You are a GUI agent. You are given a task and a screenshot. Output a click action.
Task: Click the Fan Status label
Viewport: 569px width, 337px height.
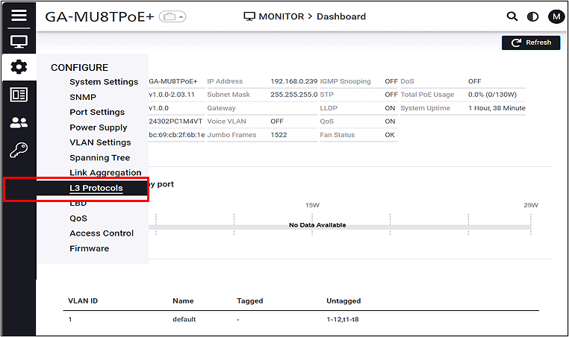(338, 135)
